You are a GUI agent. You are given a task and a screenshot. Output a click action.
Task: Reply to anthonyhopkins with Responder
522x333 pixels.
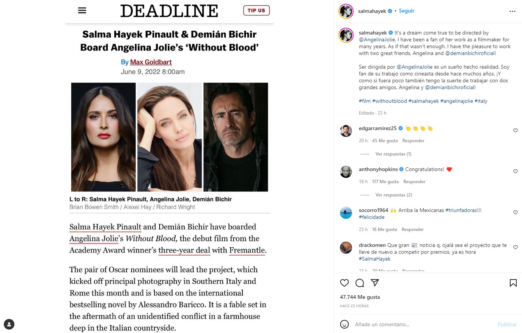coord(414,182)
